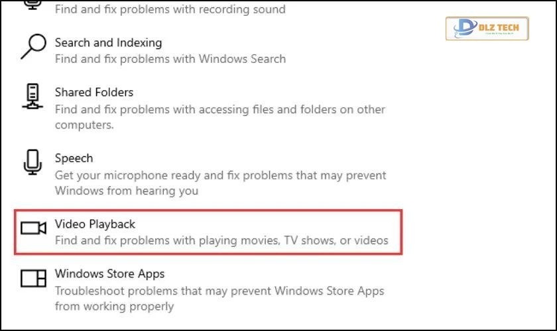Click "Windows from hearing you" text line

click(x=126, y=191)
